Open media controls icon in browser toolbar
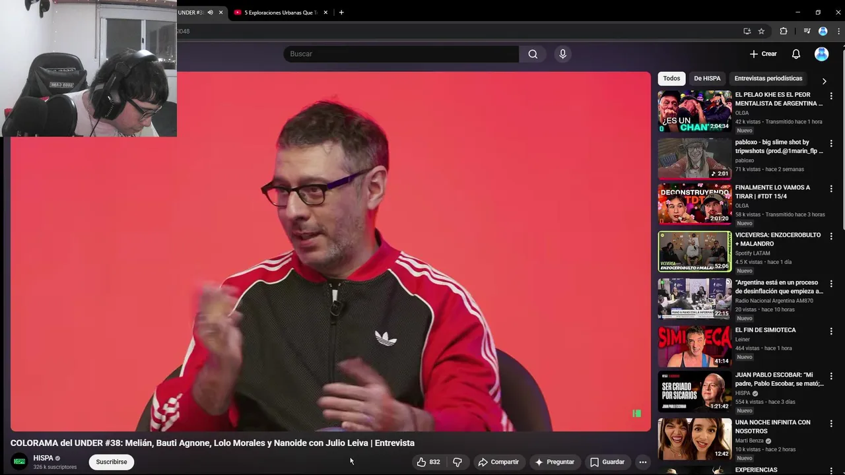 (x=807, y=31)
